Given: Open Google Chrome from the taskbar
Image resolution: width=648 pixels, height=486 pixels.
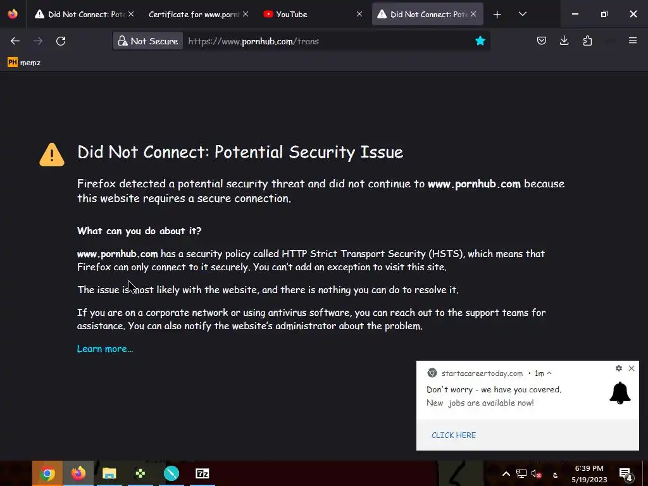Looking at the screenshot, I should pos(47,473).
